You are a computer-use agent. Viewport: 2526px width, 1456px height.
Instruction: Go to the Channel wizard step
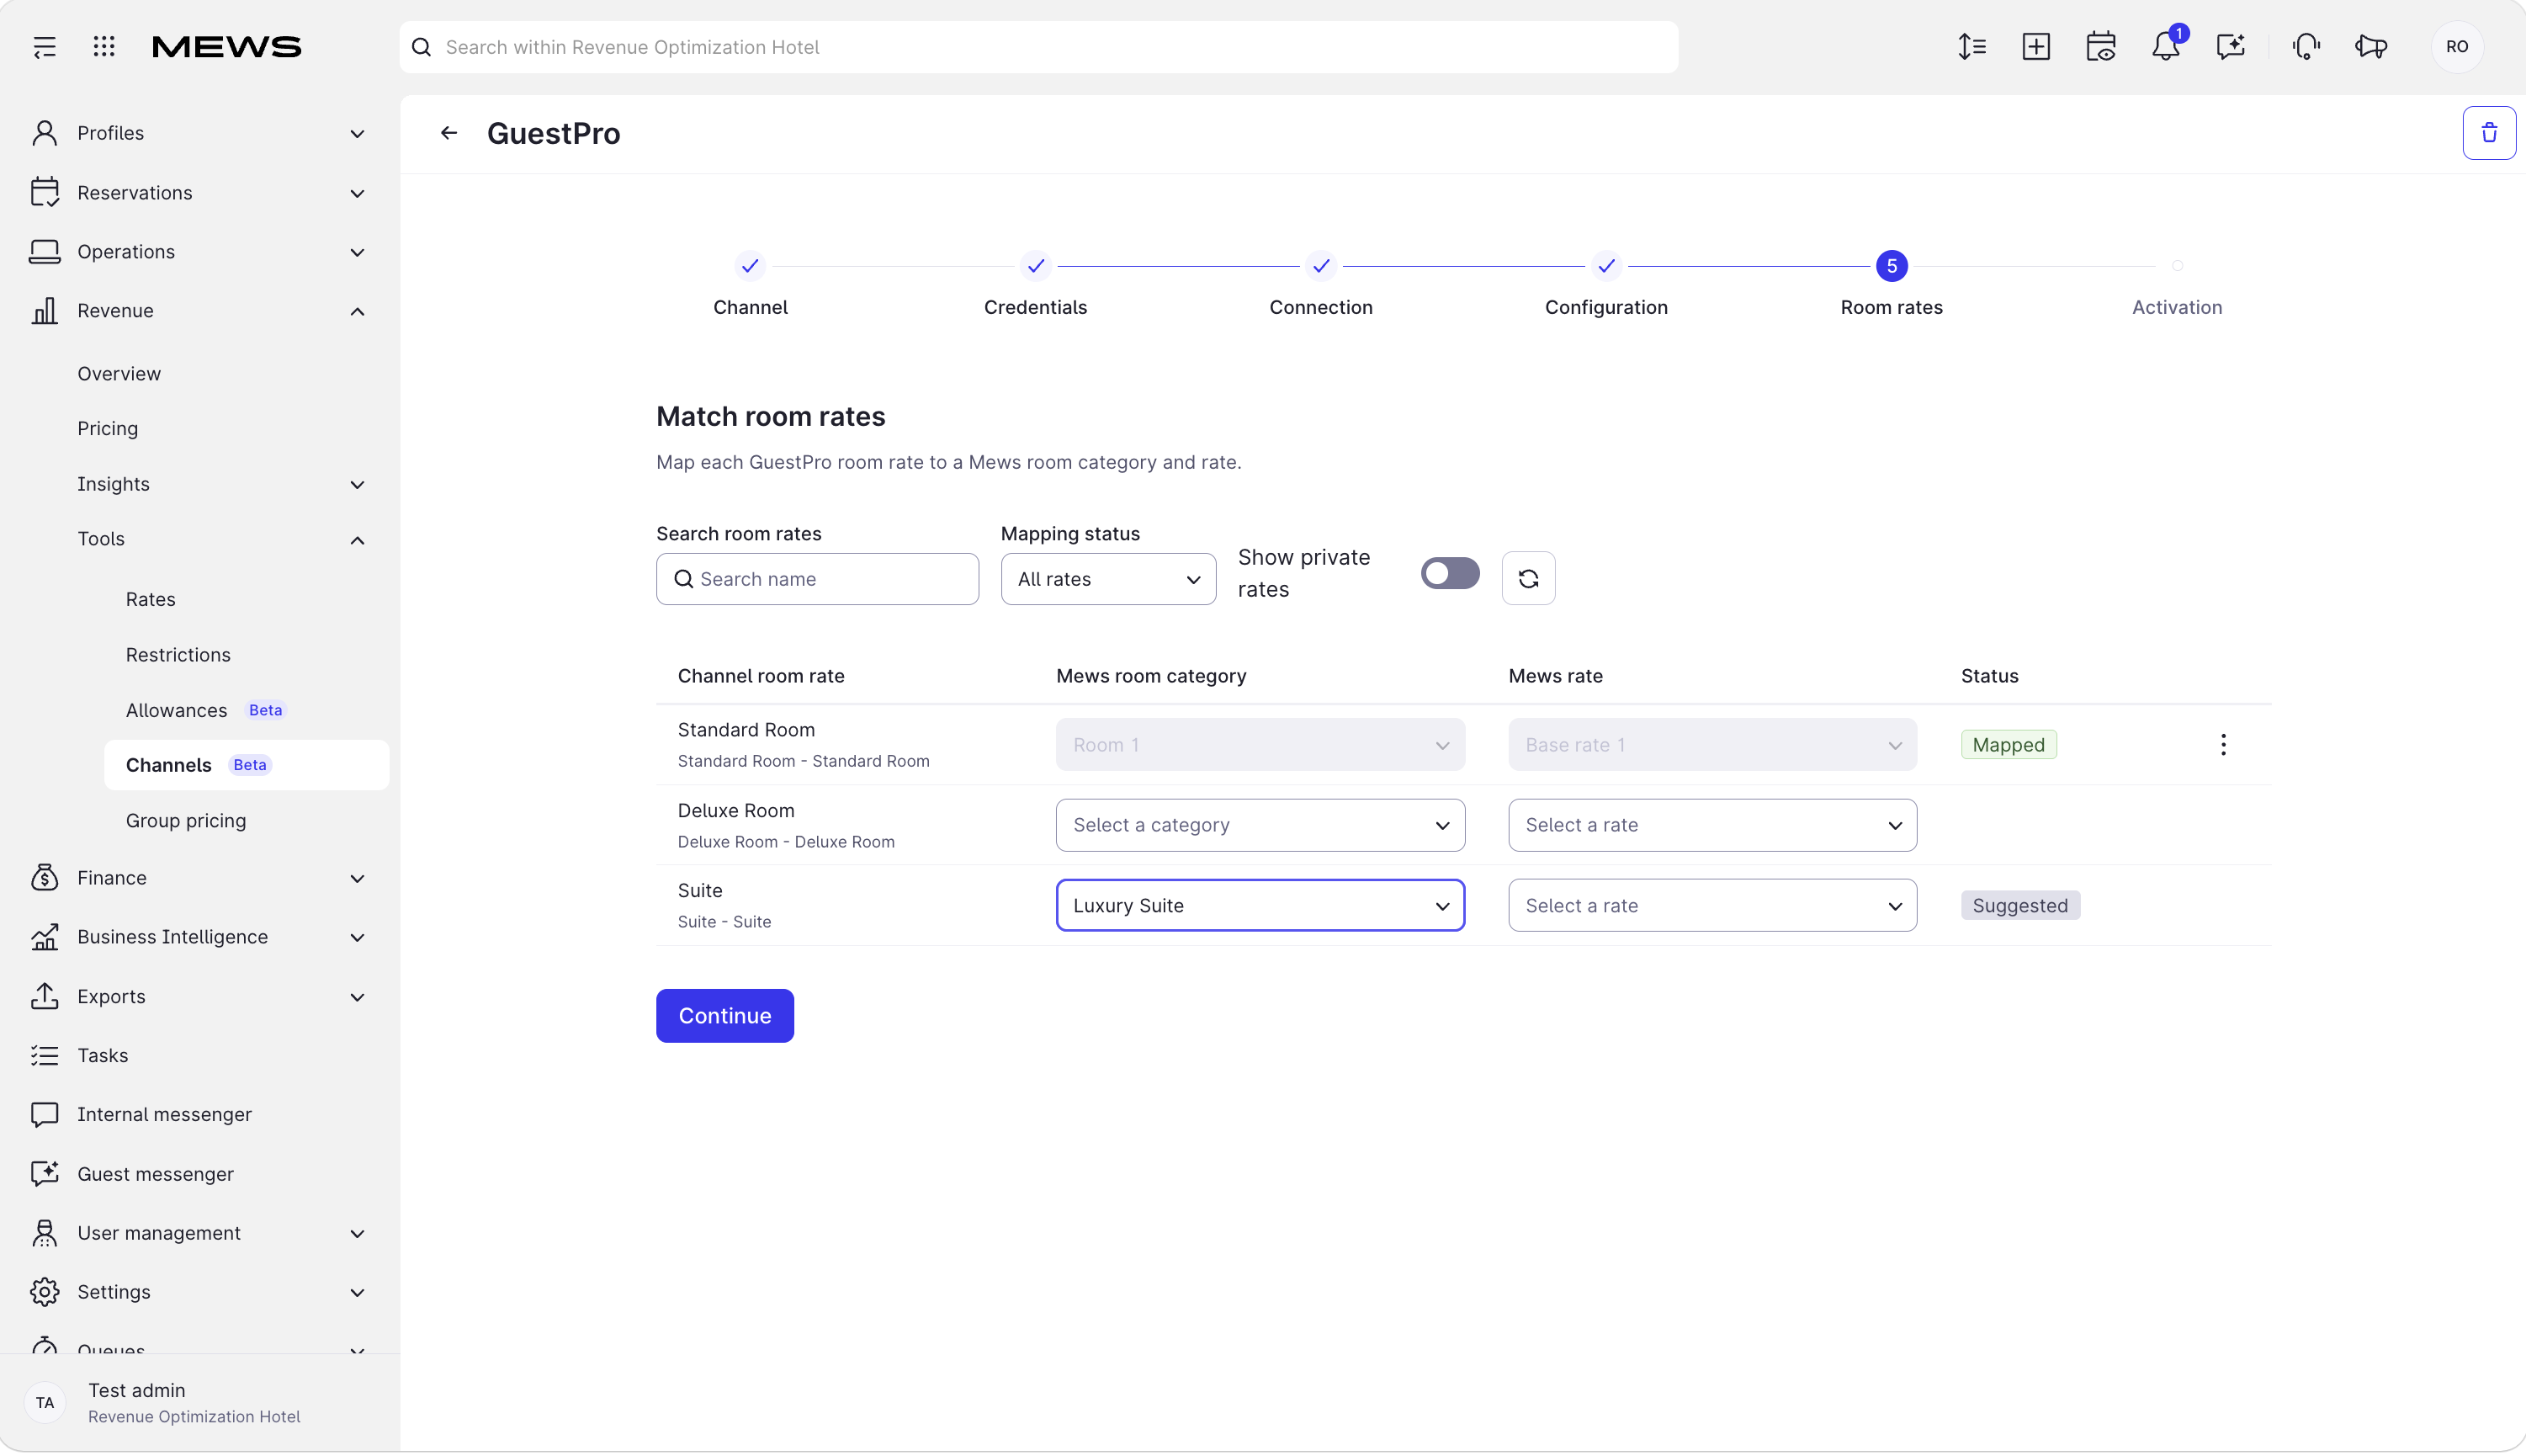coord(750,284)
